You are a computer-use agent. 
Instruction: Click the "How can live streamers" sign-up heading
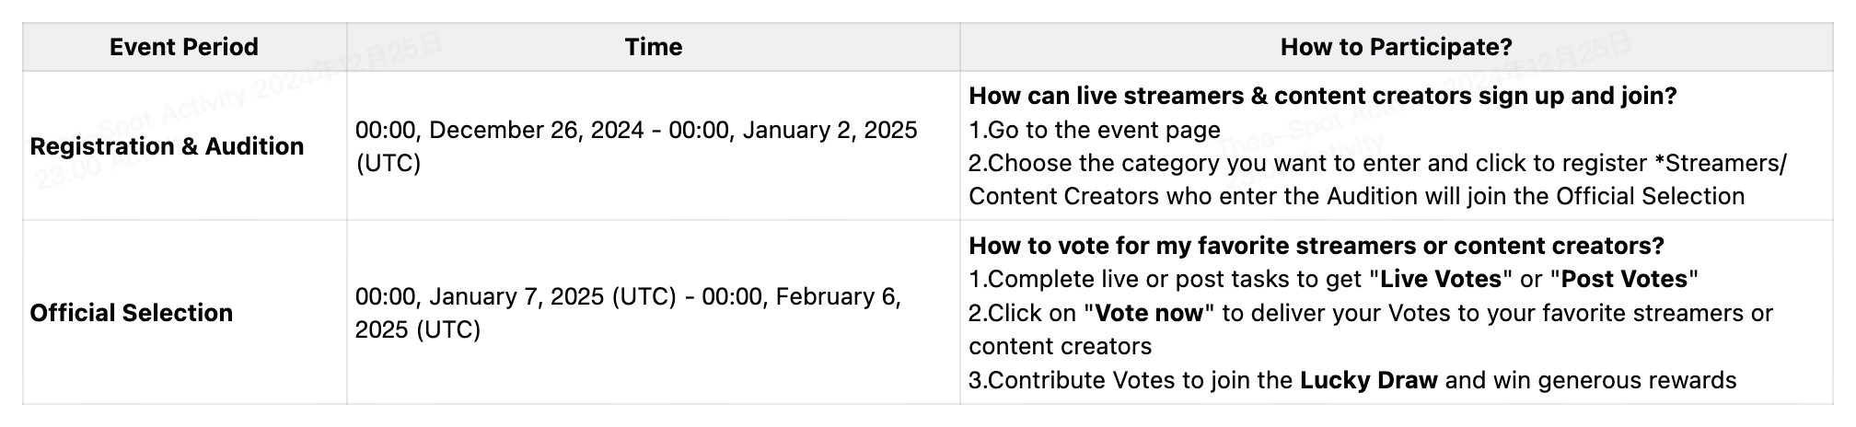pos(1322,96)
